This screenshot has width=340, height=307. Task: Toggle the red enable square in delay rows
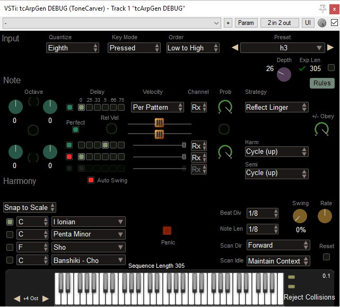point(69,156)
